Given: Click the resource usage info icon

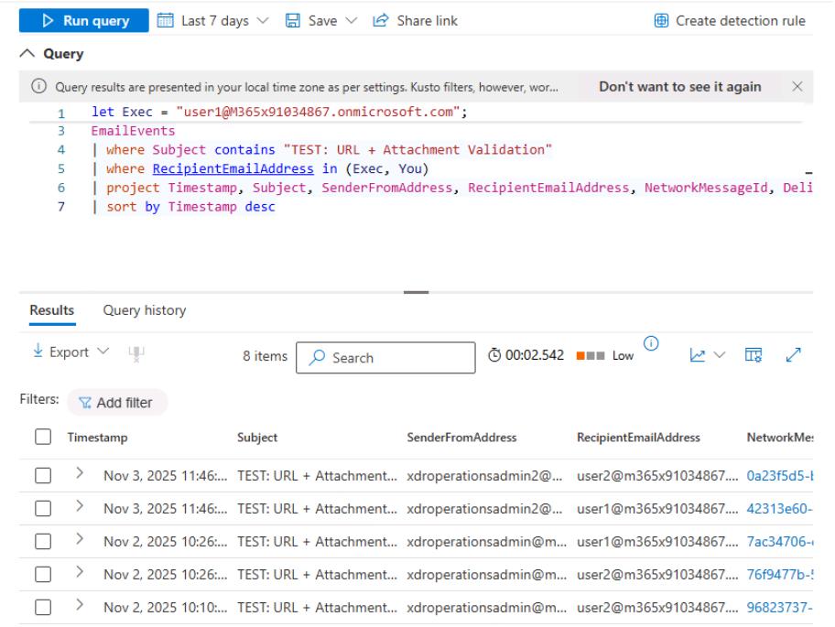Looking at the screenshot, I should (x=652, y=344).
